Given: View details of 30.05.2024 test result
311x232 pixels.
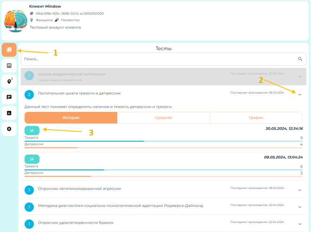Looking at the screenshot, I should coord(32,130).
